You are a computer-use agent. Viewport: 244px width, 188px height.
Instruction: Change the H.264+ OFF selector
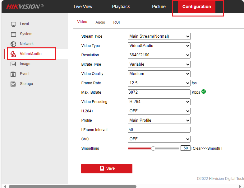click(159, 111)
